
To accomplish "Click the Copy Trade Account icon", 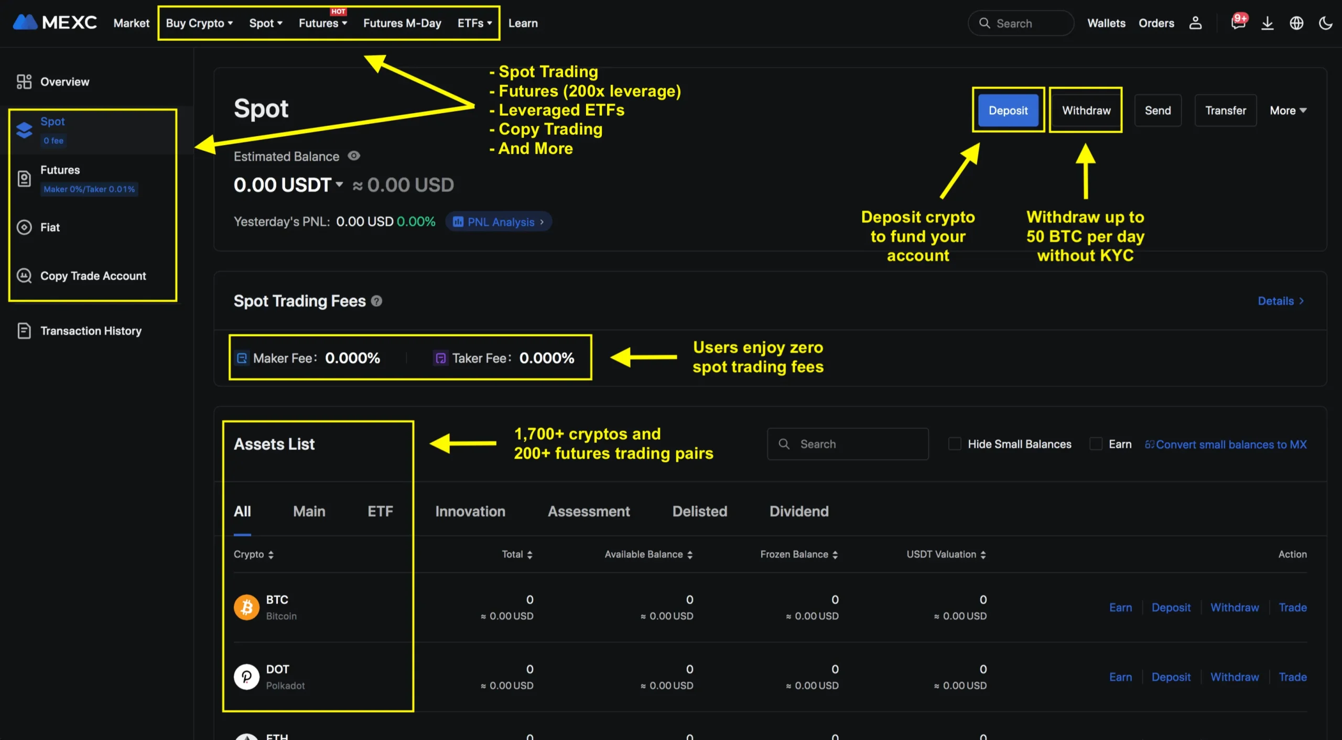I will coord(24,276).
